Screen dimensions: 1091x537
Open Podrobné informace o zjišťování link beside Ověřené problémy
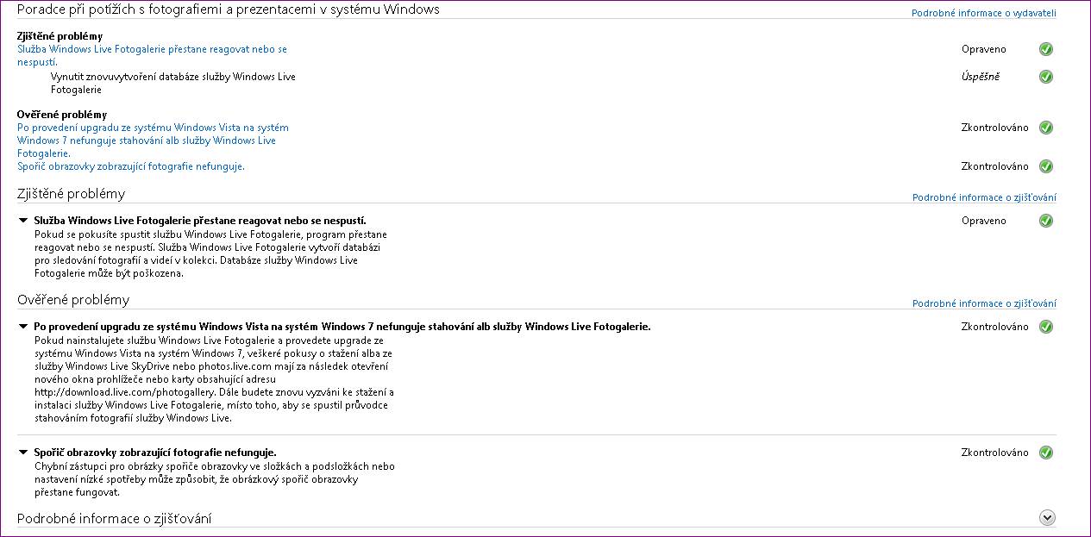984,303
